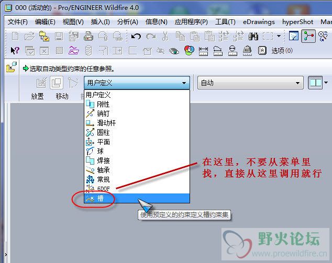This screenshot has width=332, height=263.
Task: Select 球 ball connection option
Action: pos(137,151)
